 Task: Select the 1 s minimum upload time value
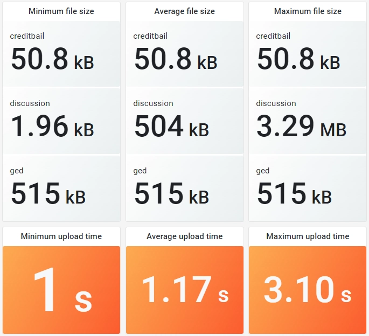coord(61,291)
